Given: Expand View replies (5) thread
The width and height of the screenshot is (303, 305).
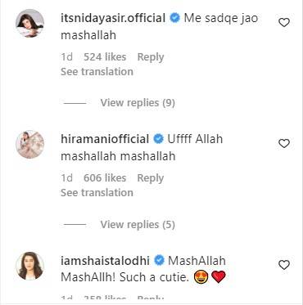Looking at the screenshot, I should pyautogui.click(x=138, y=225).
